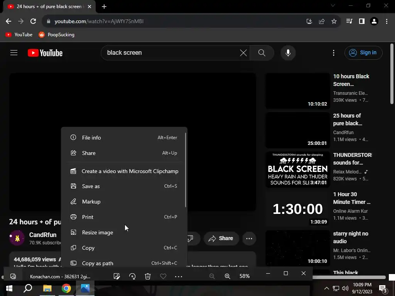Click the Sign in button

363,52
